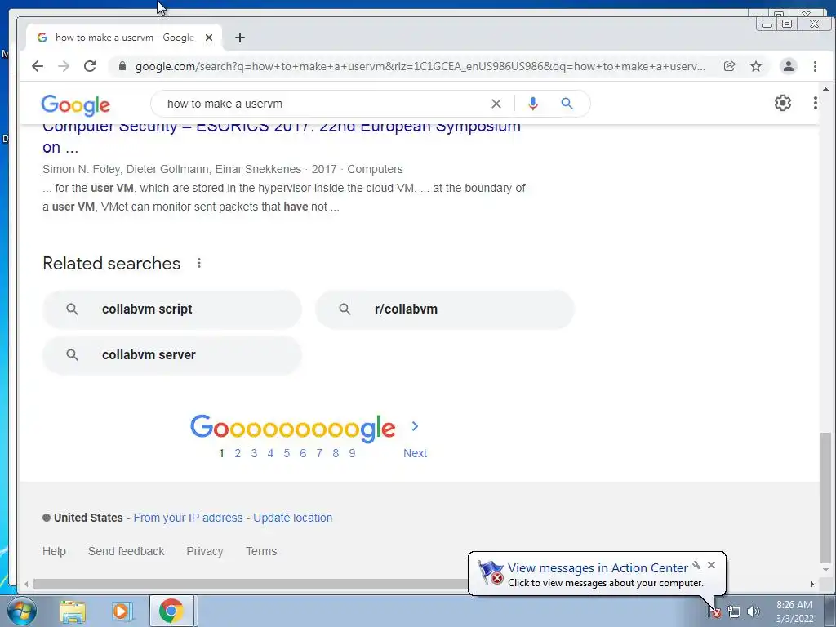Click the address bar URL

pyautogui.click(x=420, y=67)
